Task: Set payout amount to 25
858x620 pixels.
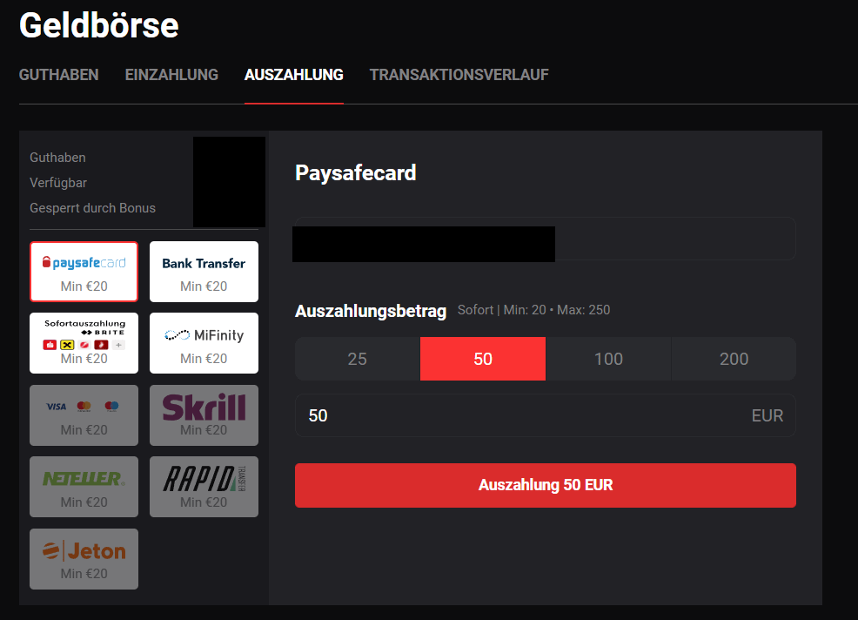Action: pyautogui.click(x=358, y=359)
